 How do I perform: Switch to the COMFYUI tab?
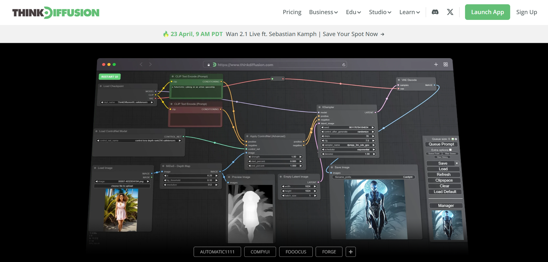pos(260,252)
